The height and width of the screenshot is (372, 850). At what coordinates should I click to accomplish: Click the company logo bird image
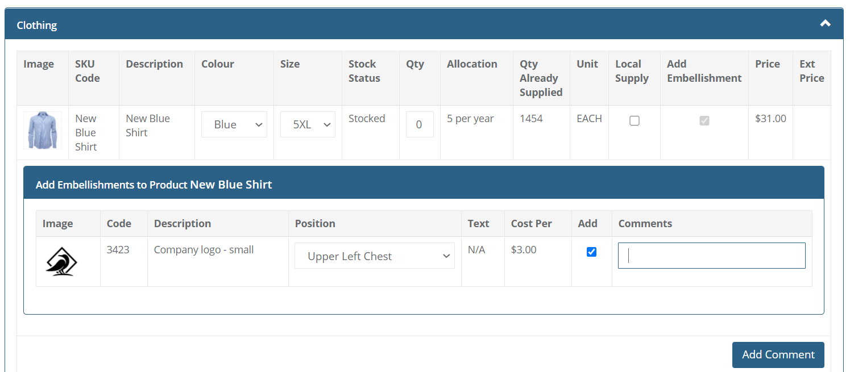[61, 262]
